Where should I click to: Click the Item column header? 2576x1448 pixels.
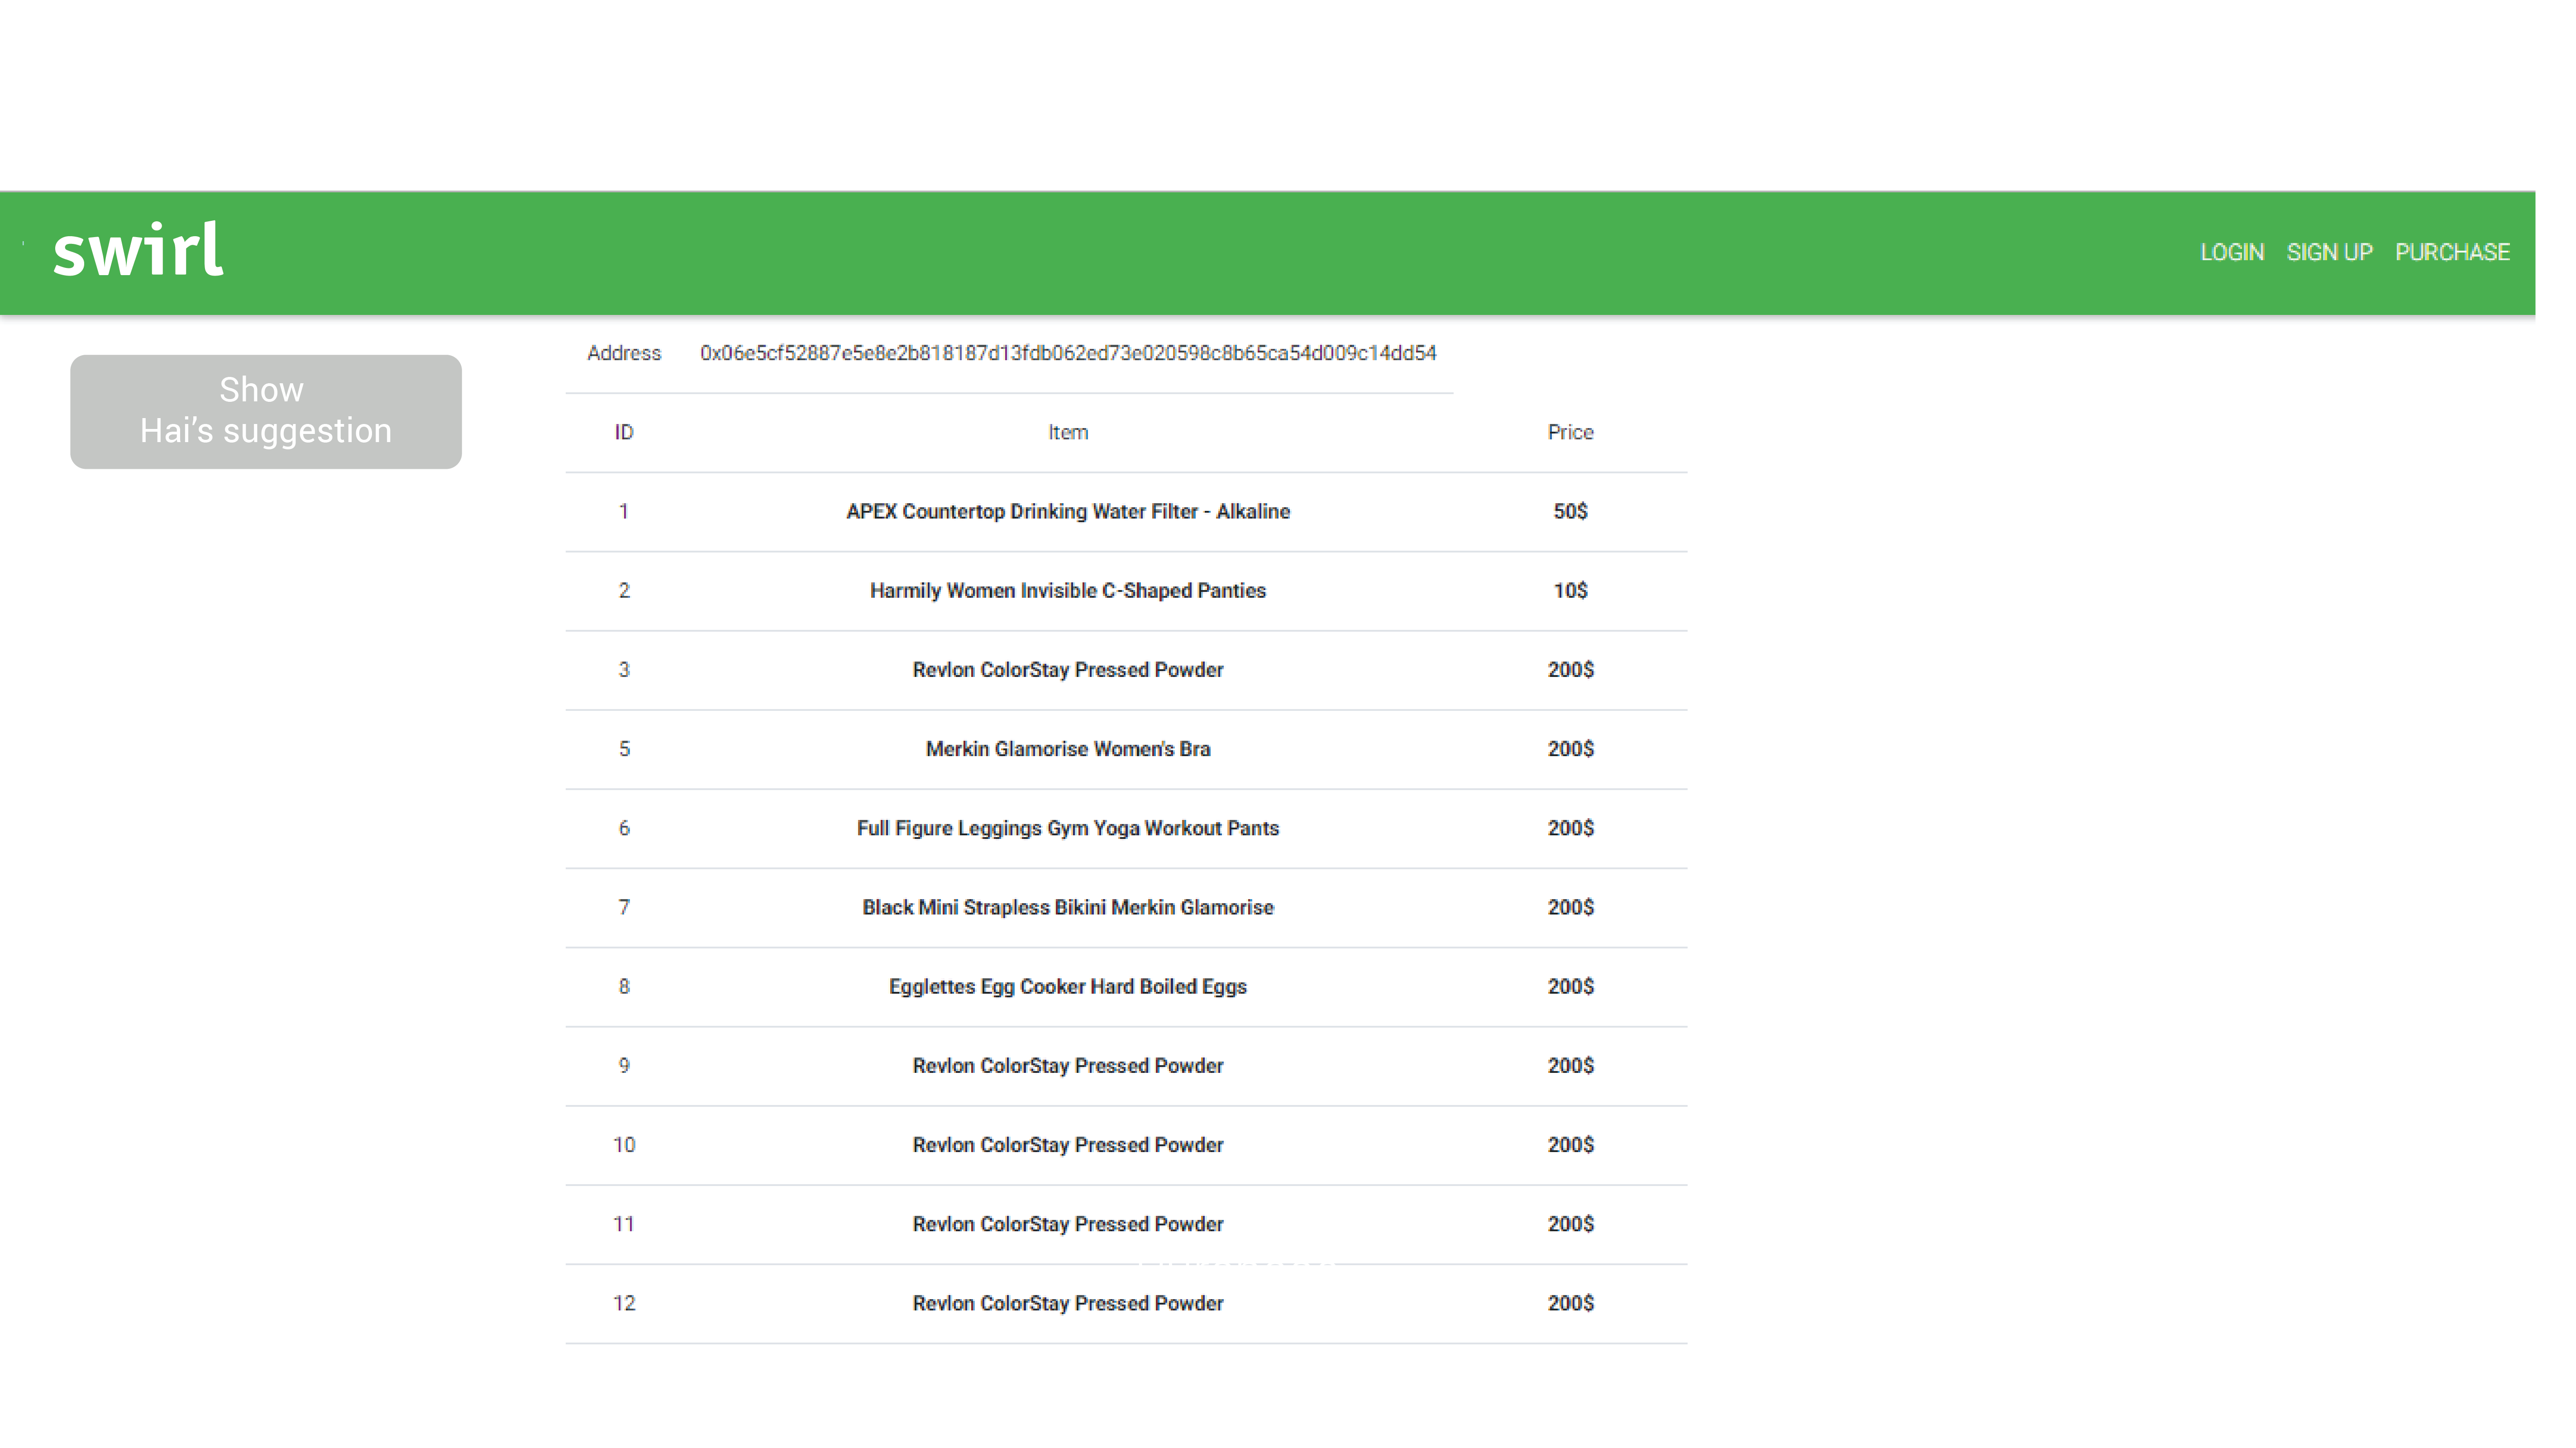coord(1067,432)
